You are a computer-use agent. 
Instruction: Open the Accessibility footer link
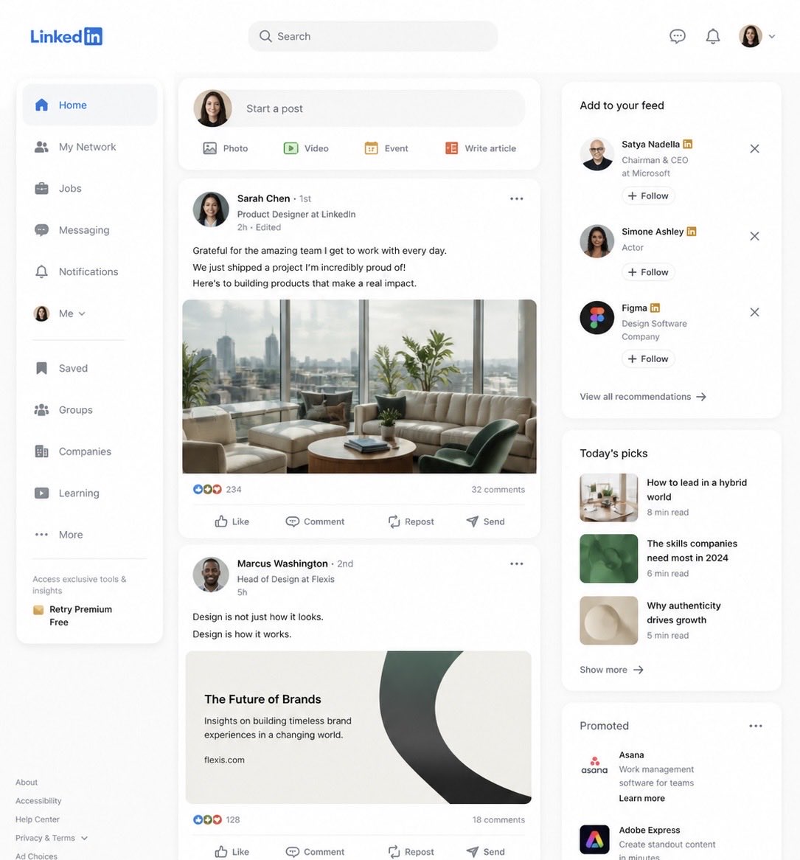[38, 801]
